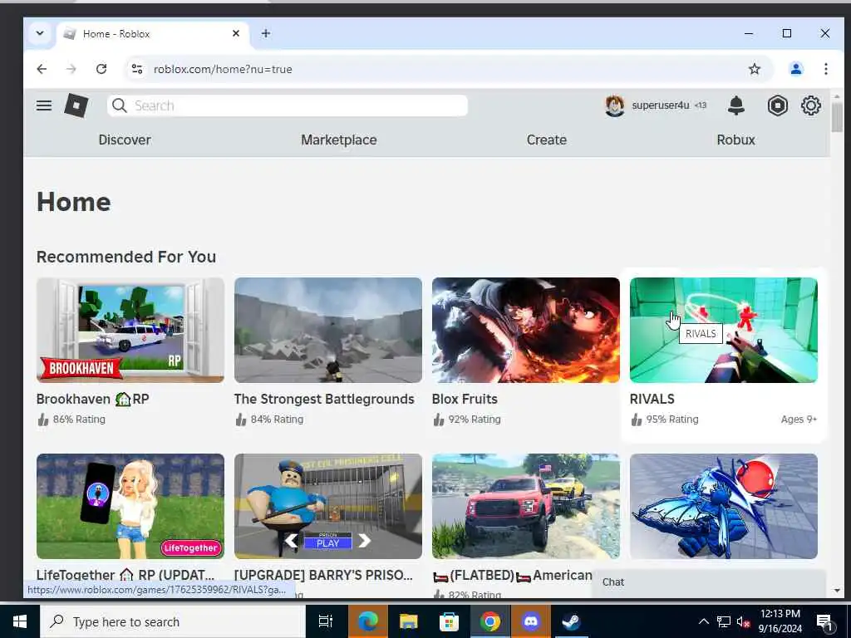Open the blue sword and red ball game thumbnail
Screen dimensions: 851x638
tap(724, 506)
